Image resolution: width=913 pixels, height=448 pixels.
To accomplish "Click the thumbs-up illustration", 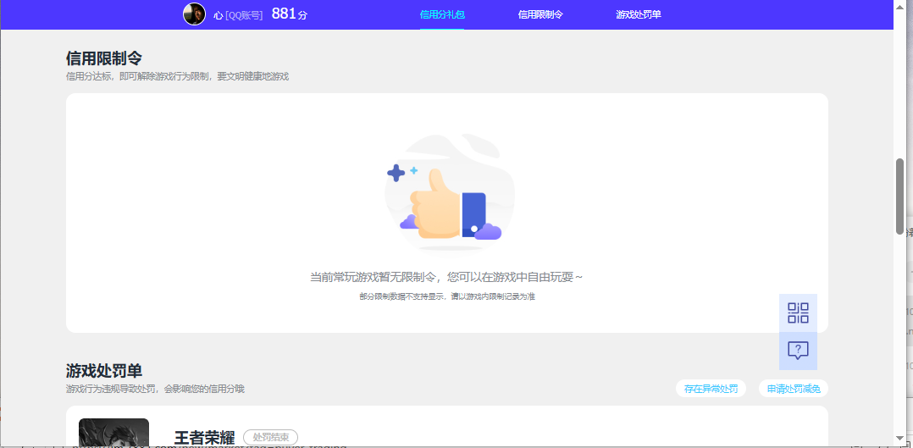I will (x=450, y=193).
